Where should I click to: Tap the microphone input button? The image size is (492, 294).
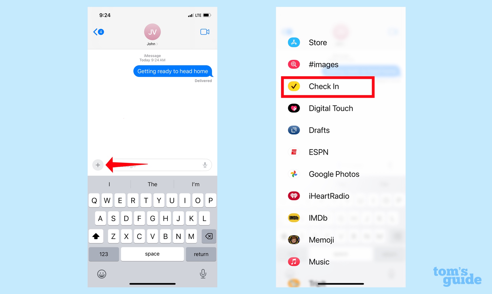(x=205, y=164)
